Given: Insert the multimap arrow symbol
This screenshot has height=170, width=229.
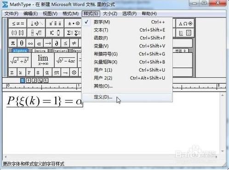Looking at the screenshot, I should click(65, 72).
